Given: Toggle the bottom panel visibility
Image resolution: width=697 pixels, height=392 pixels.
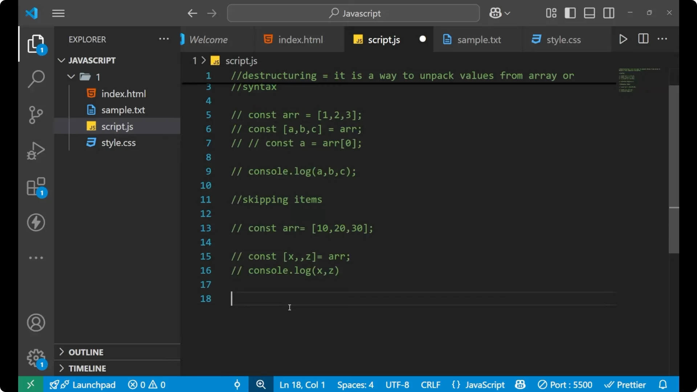Looking at the screenshot, I should [x=589, y=13].
